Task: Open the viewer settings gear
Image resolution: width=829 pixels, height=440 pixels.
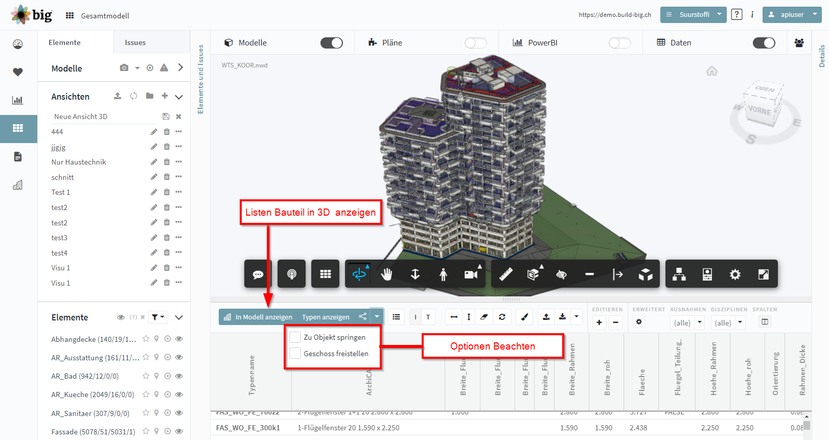Action: [735, 274]
